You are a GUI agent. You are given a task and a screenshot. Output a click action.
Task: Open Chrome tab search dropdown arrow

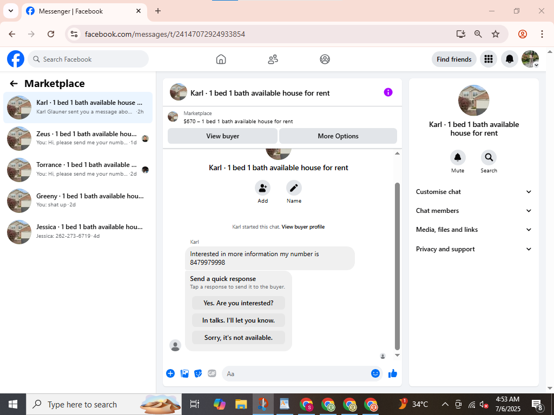(11, 11)
